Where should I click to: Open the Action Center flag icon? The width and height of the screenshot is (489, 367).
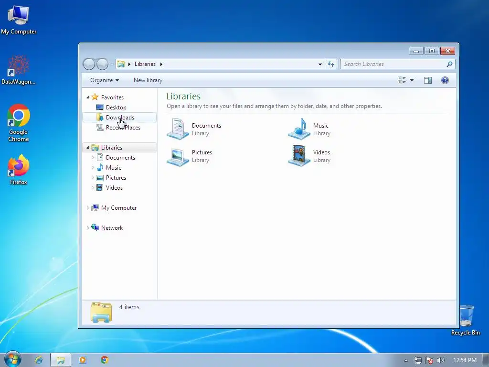(x=429, y=360)
